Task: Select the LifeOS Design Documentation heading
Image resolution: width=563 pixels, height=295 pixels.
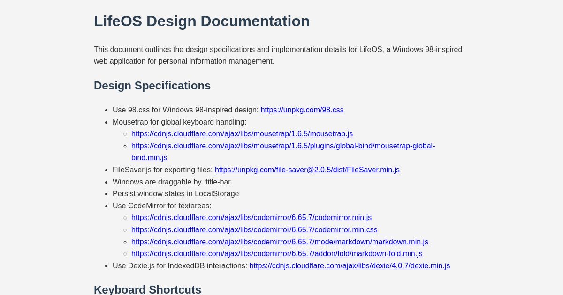Action: click(x=202, y=21)
